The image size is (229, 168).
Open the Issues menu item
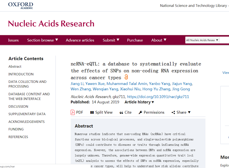click(x=13, y=40)
